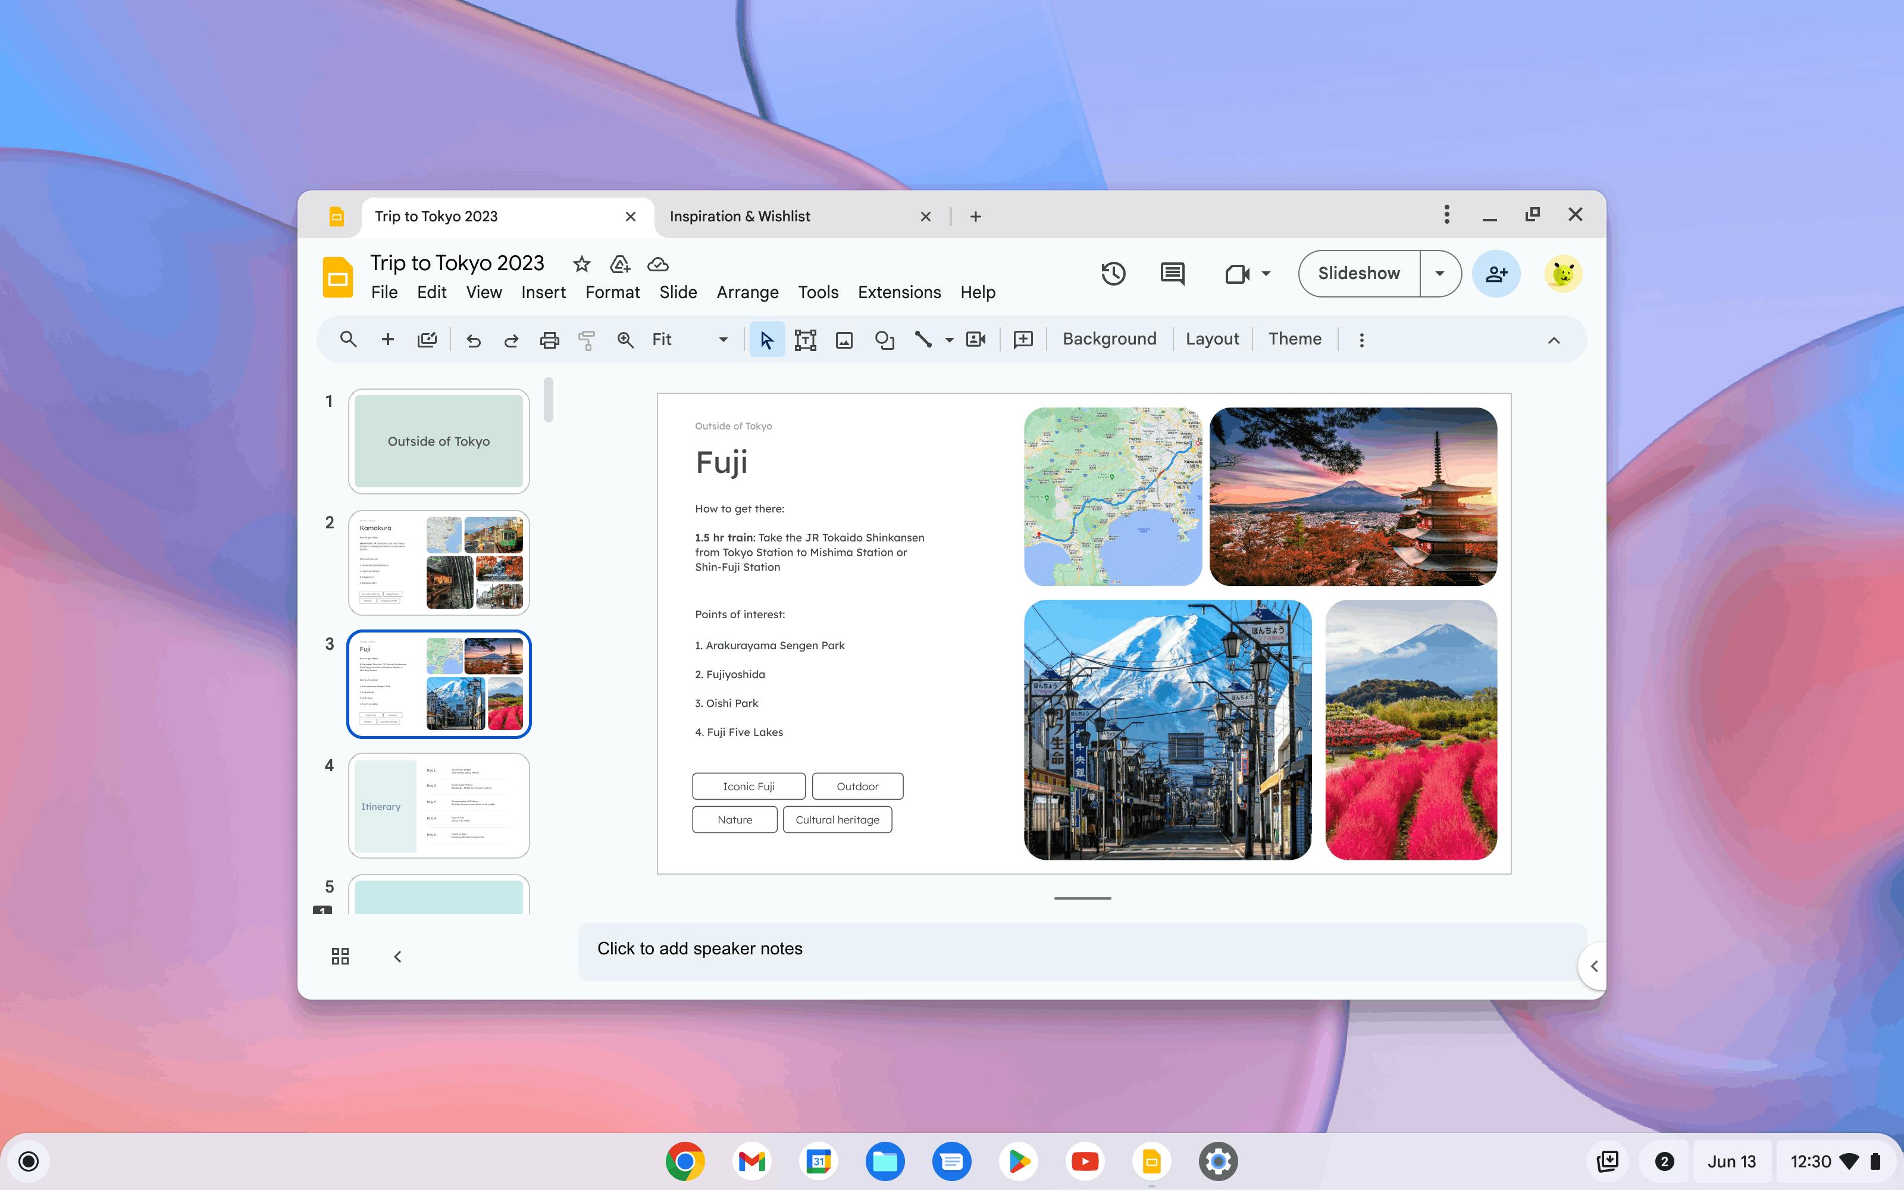Open the Fit zoom level dropdown
This screenshot has width=1904, height=1190.
point(722,339)
